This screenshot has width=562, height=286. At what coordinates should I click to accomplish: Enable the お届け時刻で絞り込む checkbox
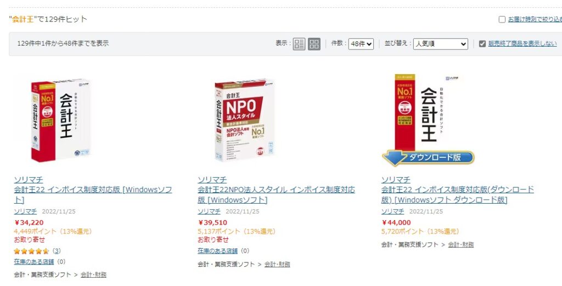pyautogui.click(x=502, y=19)
